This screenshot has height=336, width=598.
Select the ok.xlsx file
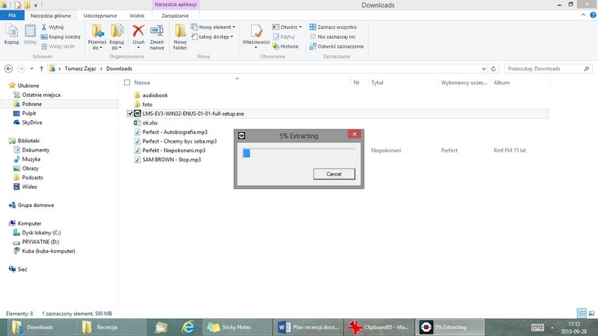150,122
